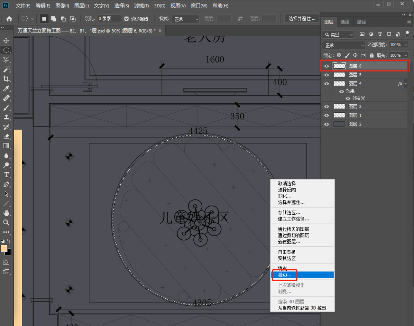Select the Pen tool
414x326 pixels.
pos(6,184)
